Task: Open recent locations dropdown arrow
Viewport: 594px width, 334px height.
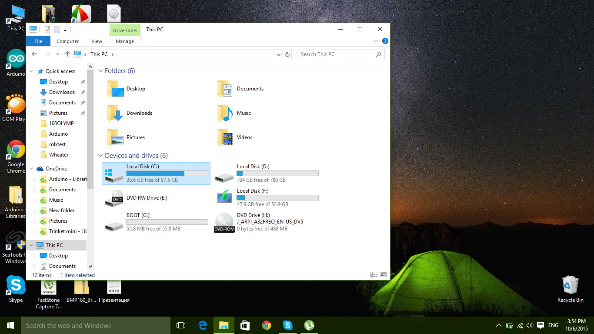Action: [57, 54]
